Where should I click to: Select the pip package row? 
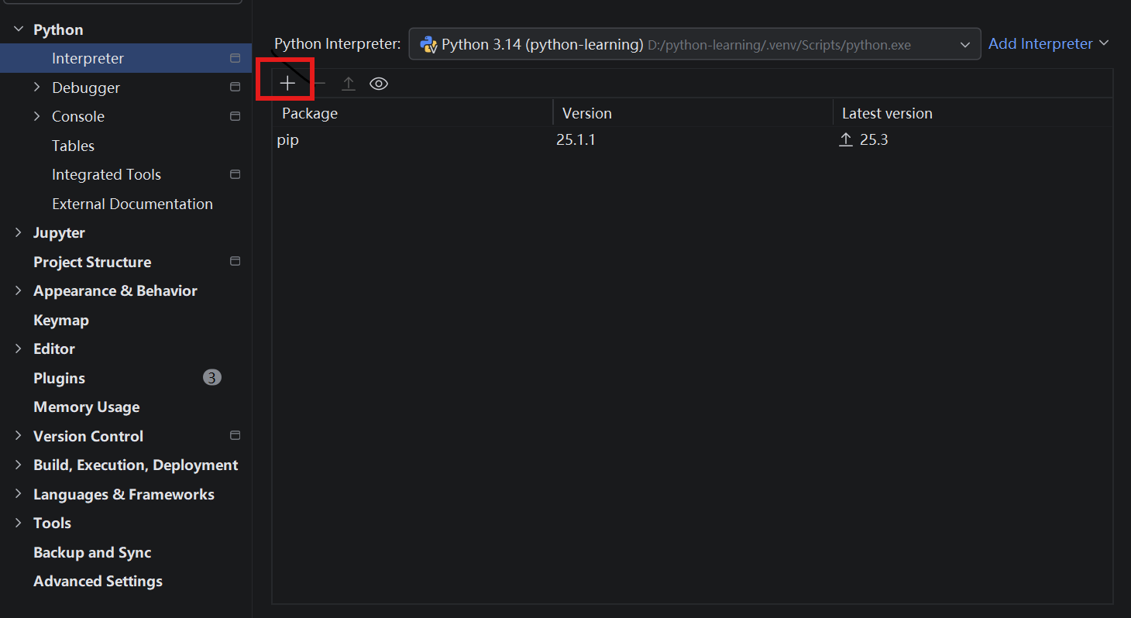(693, 139)
